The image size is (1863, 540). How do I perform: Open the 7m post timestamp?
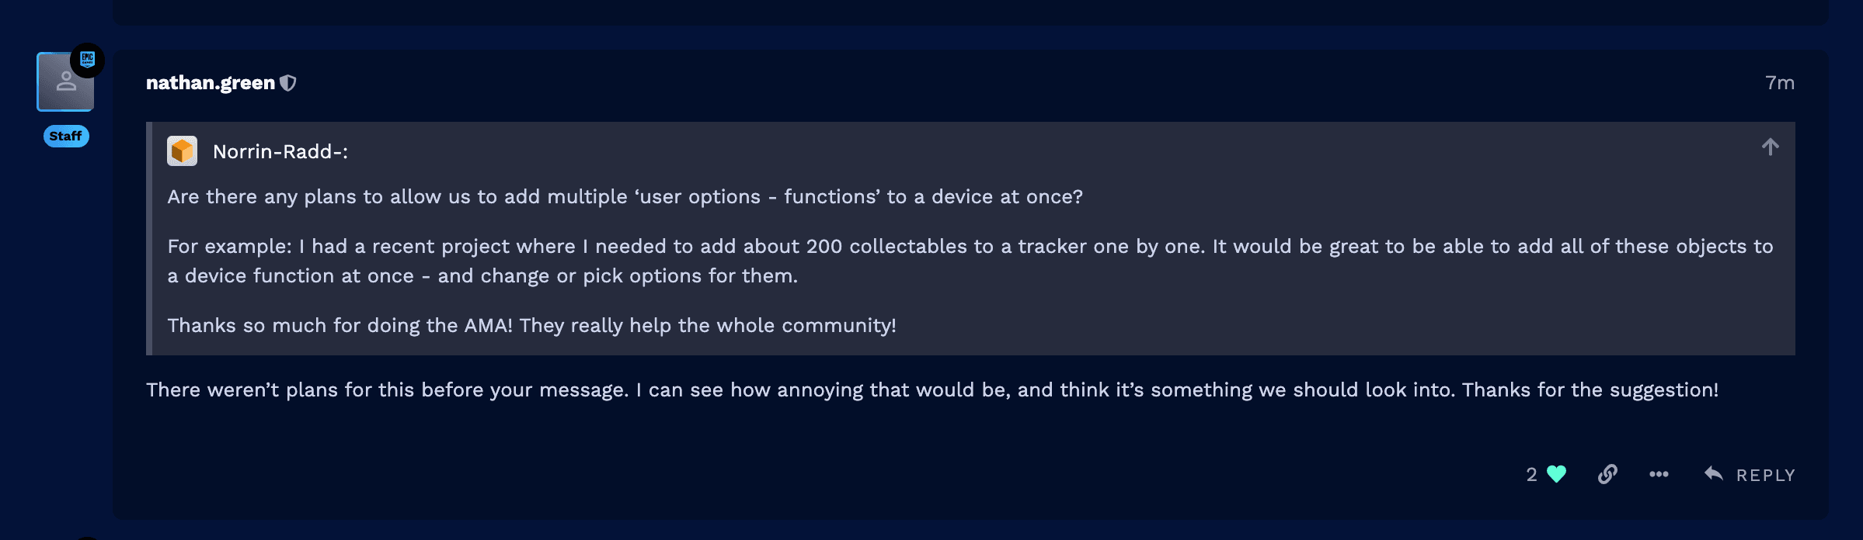pyautogui.click(x=1779, y=83)
